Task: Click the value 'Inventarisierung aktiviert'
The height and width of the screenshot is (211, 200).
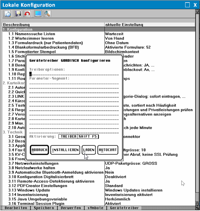Action: (129, 195)
